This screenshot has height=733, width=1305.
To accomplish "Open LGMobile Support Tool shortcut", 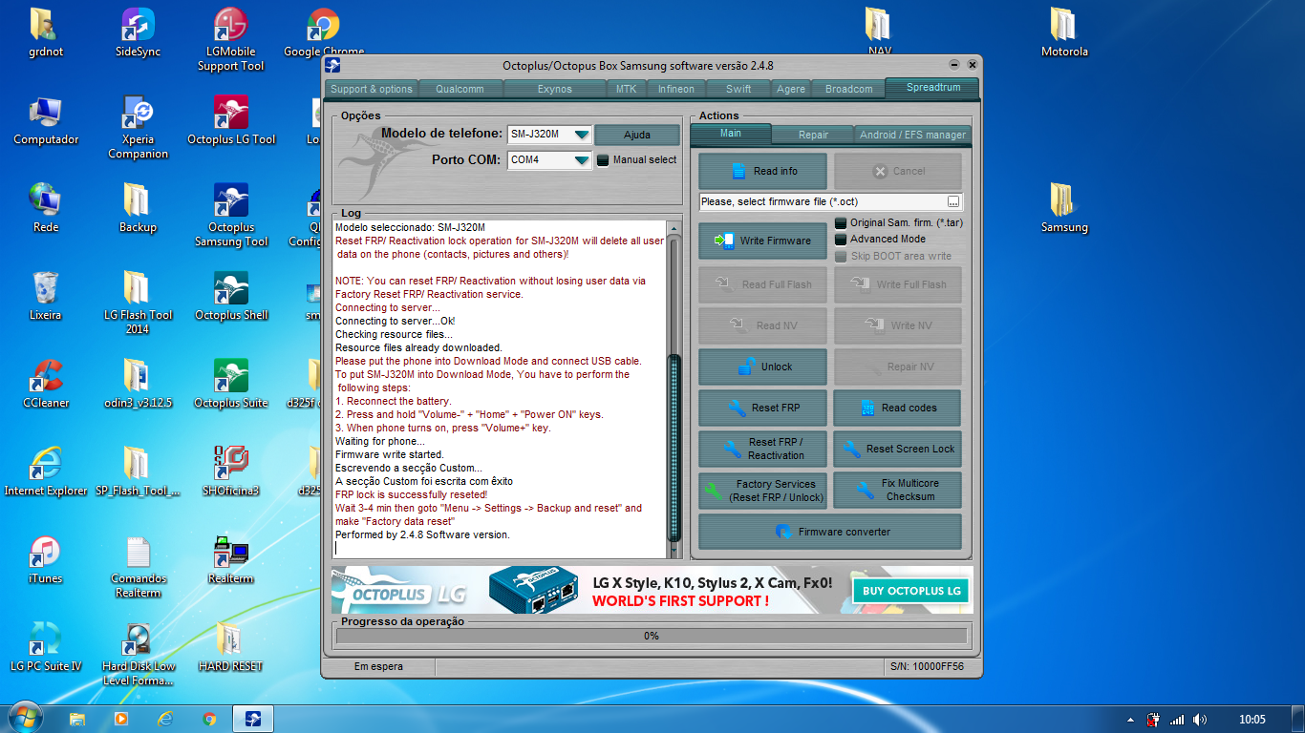I will (x=230, y=40).
